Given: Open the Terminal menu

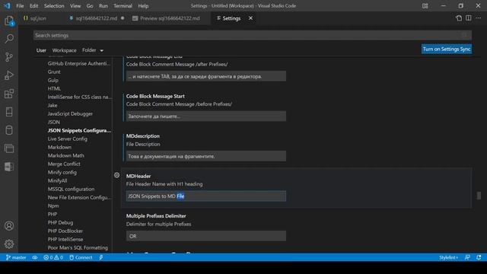Looking at the screenshot, I should tap(123, 5).
